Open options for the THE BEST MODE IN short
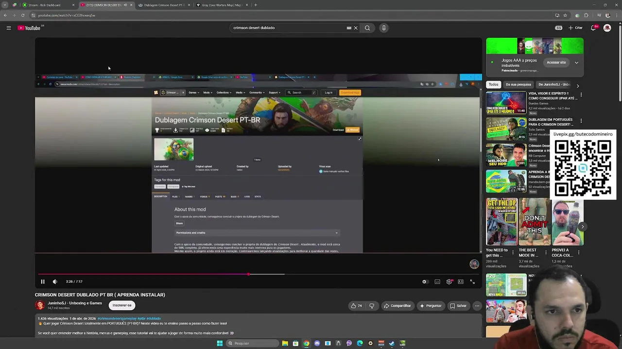Screen dimensions: 622x349 click(x=546, y=253)
